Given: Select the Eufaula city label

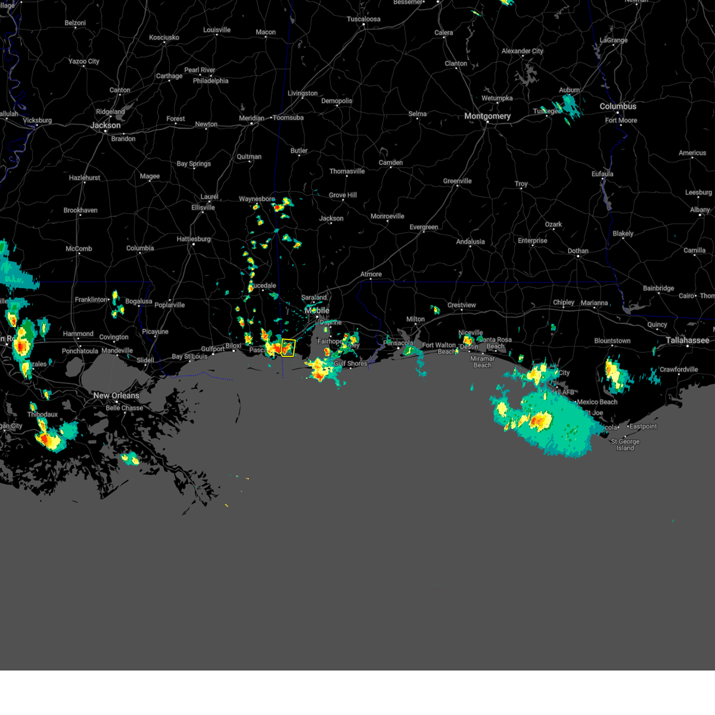Looking at the screenshot, I should 602,174.
